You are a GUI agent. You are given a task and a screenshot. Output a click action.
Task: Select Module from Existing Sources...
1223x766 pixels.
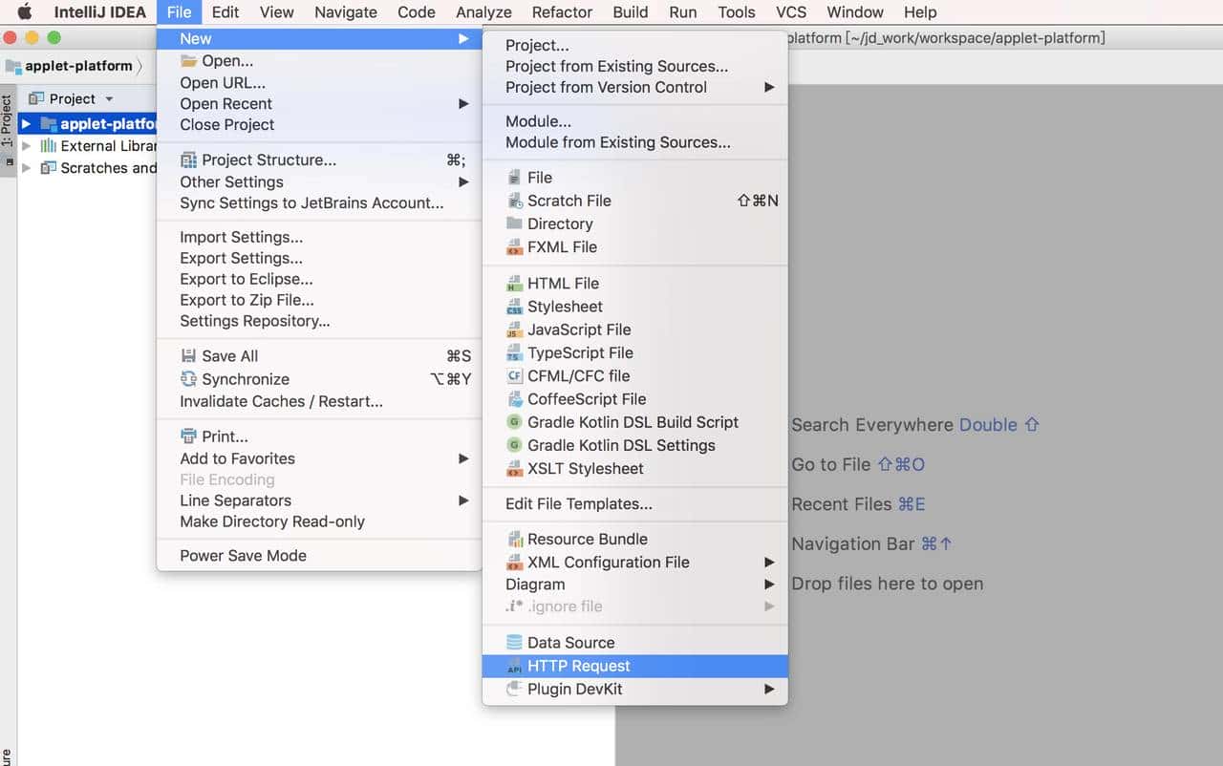click(x=618, y=143)
